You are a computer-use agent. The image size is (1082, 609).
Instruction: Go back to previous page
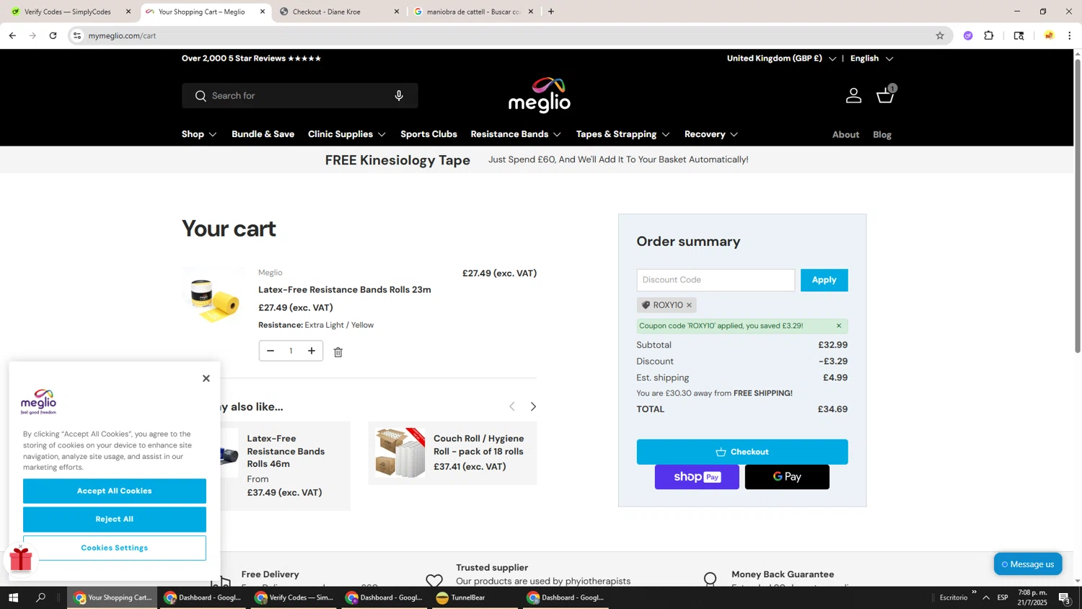point(12,35)
